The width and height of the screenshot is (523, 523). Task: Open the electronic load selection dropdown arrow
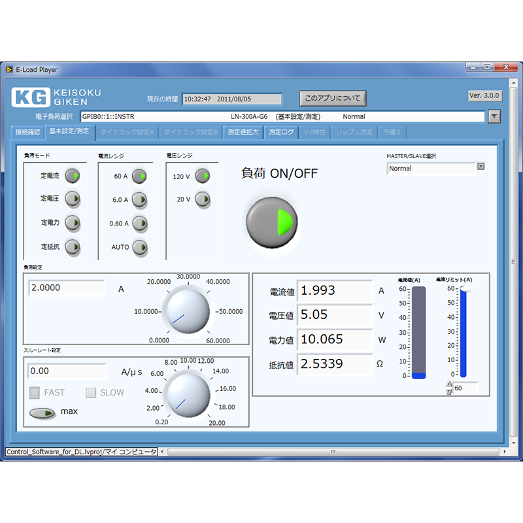(x=494, y=116)
